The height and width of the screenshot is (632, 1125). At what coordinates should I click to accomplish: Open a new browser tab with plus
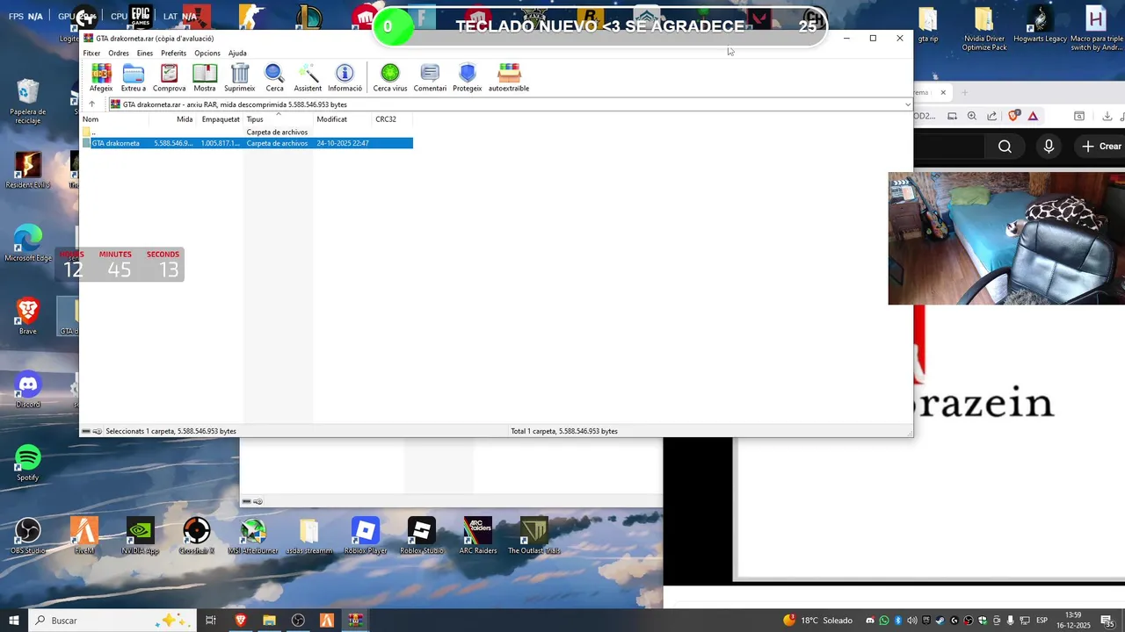point(964,92)
